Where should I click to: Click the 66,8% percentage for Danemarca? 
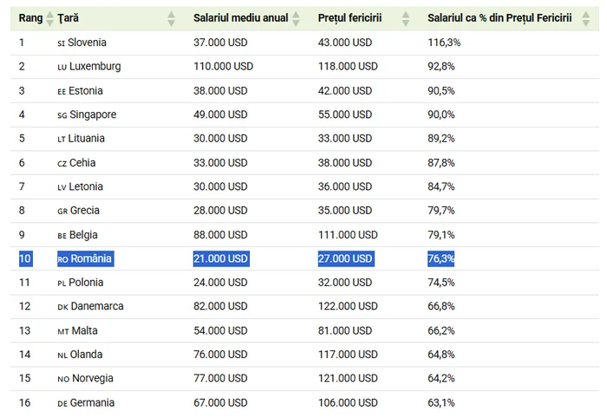[441, 306]
